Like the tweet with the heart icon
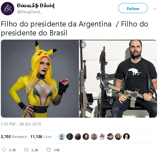Viewport: 159px width, 155px height. 49,150
